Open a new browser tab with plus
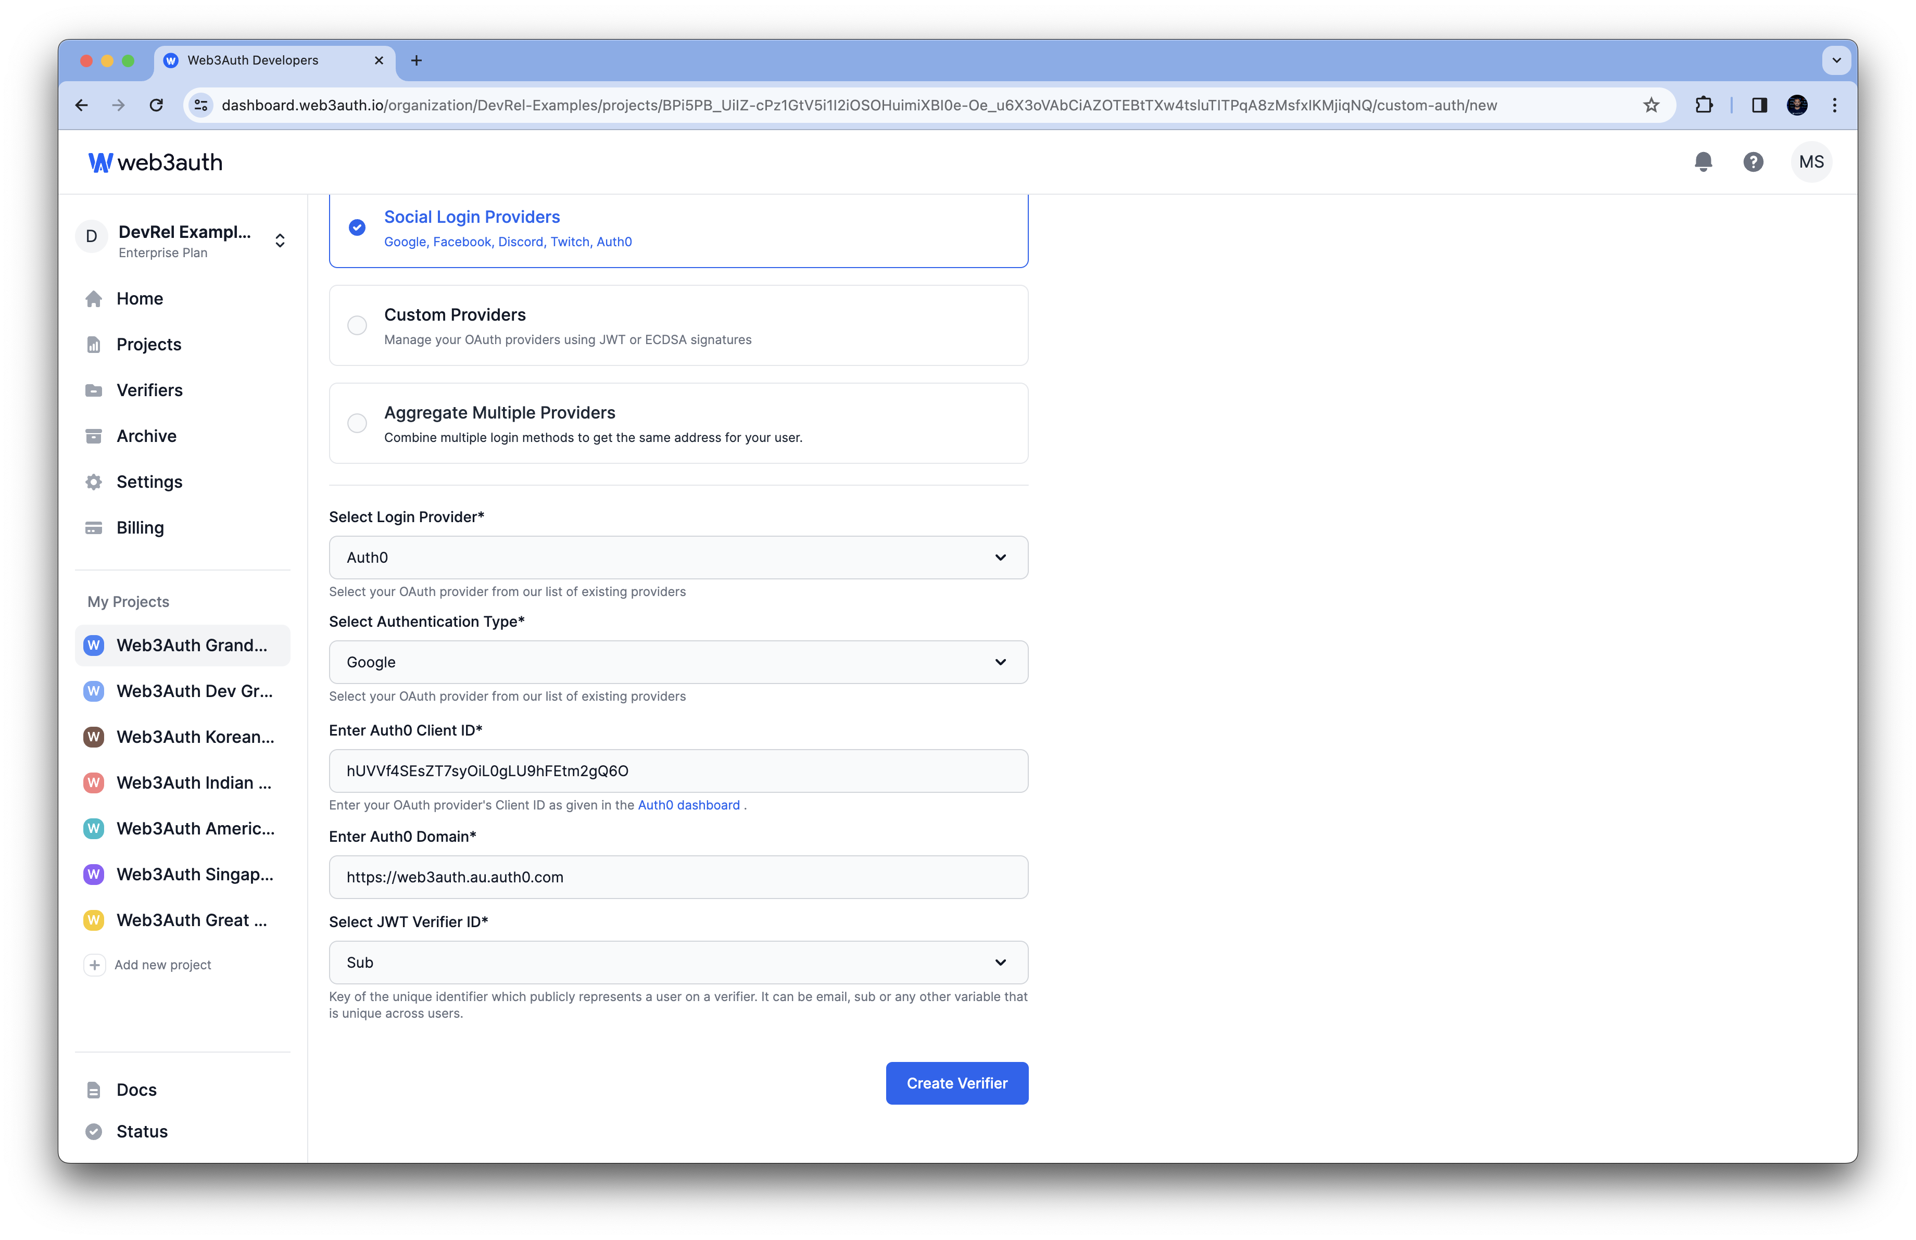 pyautogui.click(x=416, y=60)
